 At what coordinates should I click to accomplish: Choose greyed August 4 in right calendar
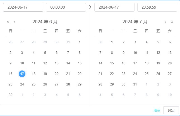(x=100, y=95)
